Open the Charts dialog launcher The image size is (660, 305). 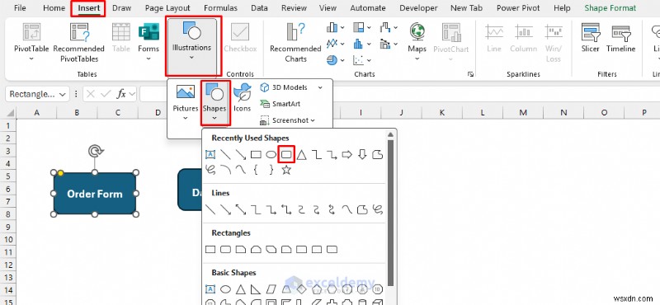coord(470,74)
